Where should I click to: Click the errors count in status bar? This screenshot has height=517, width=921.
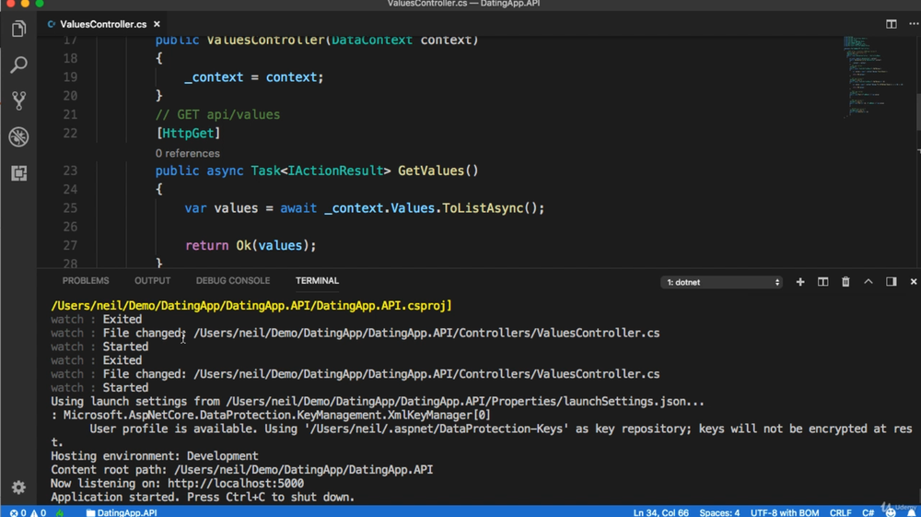18,512
